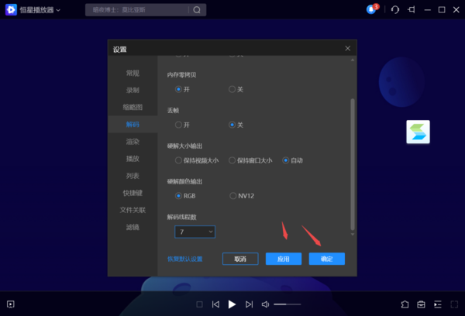
Task: Open the notification icon with red badge
Action: click(x=373, y=9)
